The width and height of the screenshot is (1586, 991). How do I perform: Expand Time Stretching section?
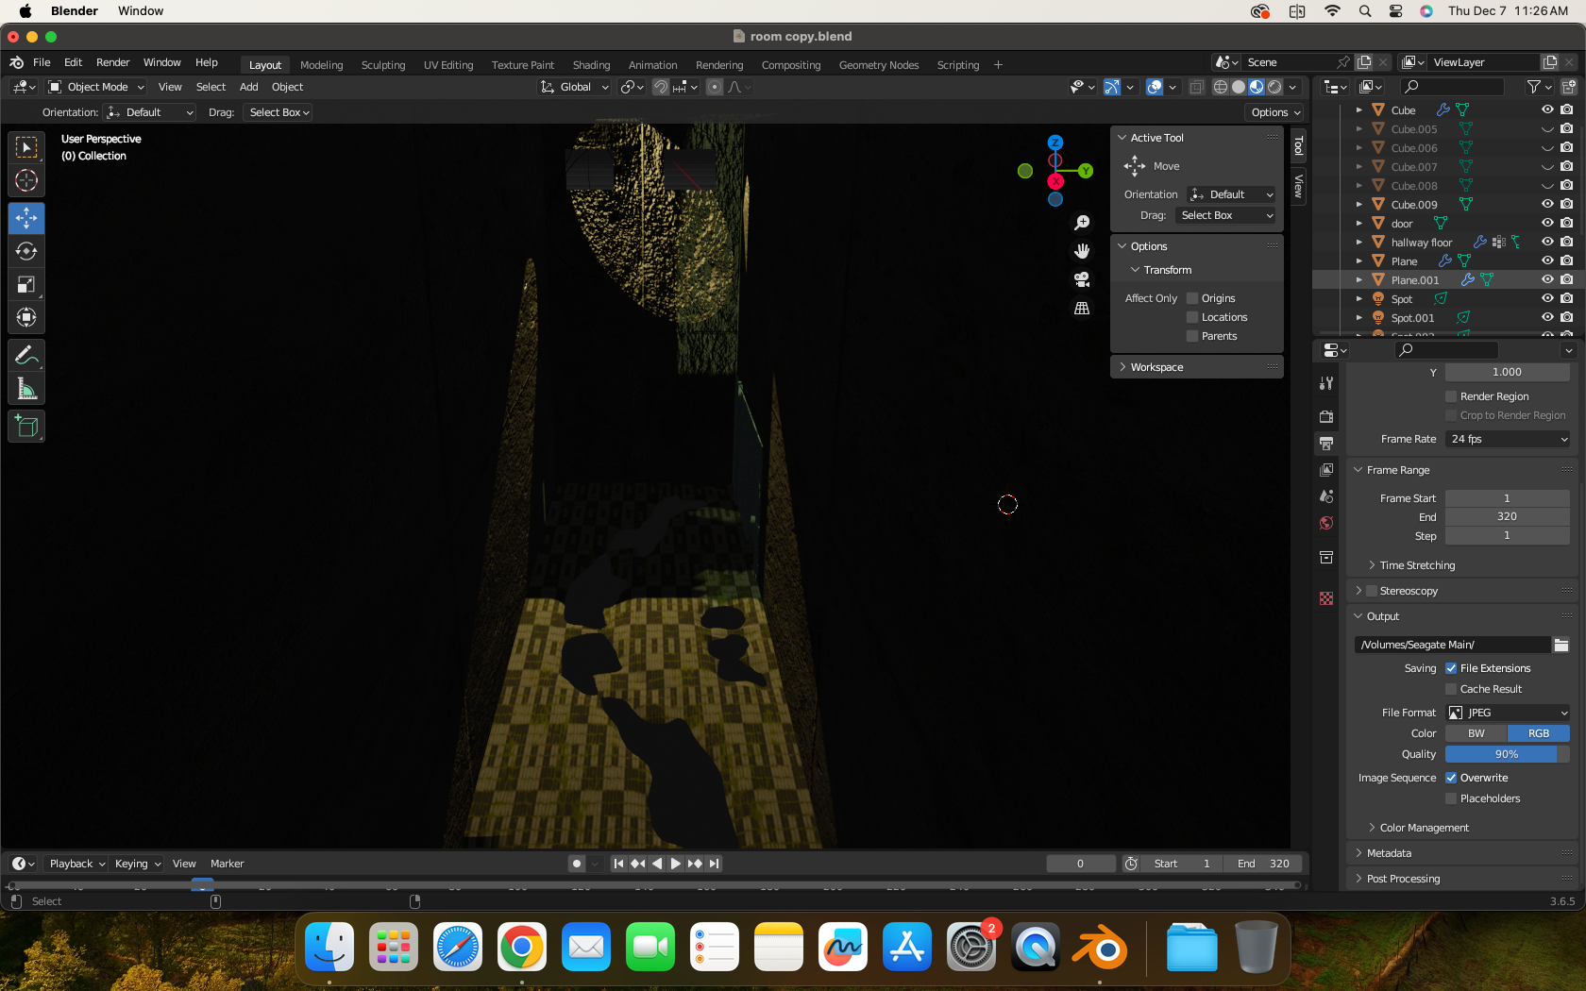pos(1417,565)
